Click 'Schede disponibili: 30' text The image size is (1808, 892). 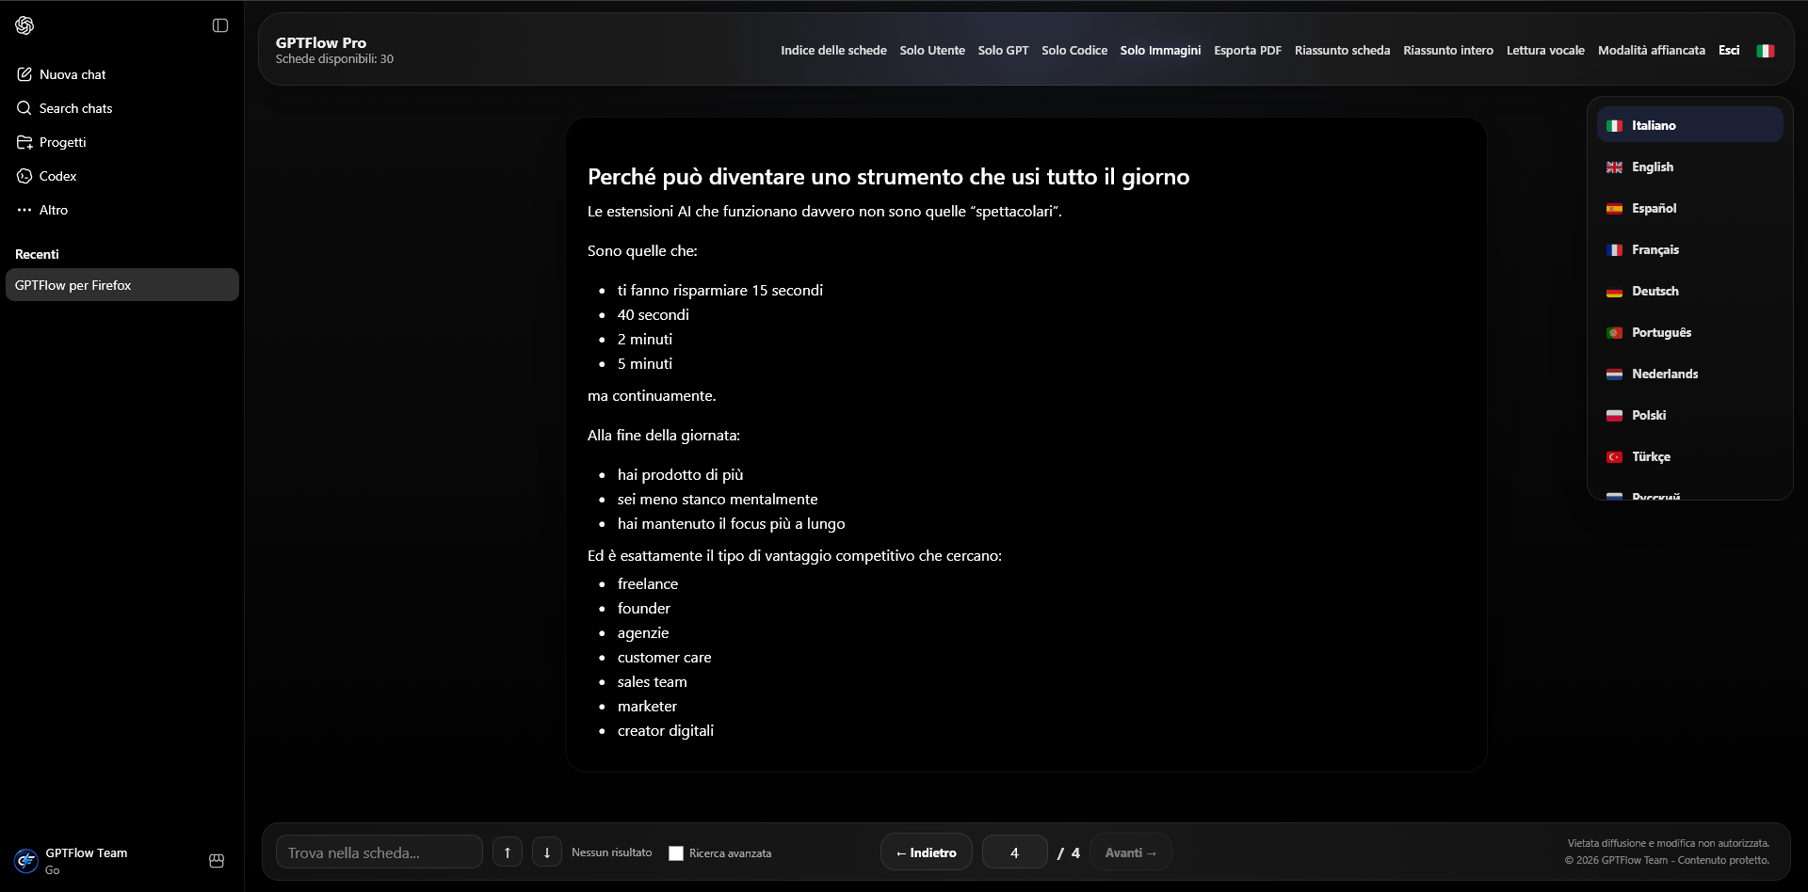334,59
